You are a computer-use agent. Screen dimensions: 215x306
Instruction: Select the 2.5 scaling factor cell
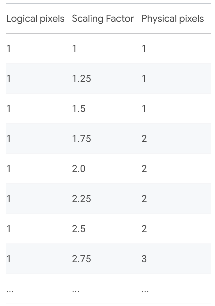(79, 229)
